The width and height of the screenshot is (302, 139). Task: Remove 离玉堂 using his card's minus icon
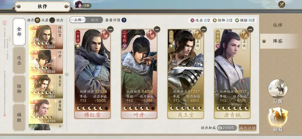[x=204, y=29]
